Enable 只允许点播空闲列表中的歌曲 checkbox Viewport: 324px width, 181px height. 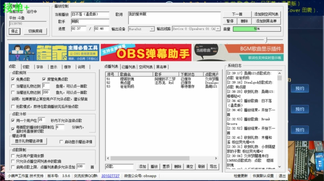[x=13, y=161]
